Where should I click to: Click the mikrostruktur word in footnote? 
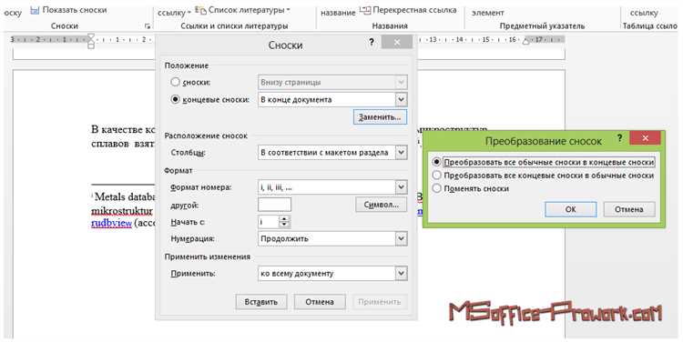122,211
